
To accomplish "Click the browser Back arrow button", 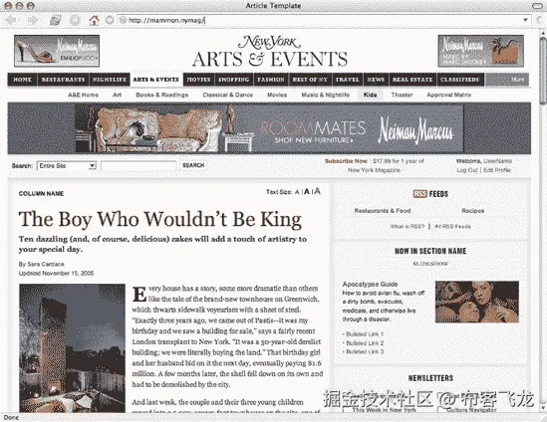I will coord(12,20).
